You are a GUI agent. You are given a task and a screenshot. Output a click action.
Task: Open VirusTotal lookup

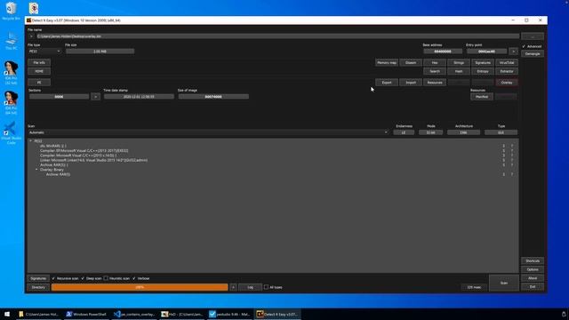[507, 63]
